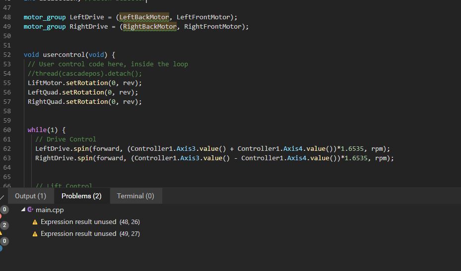
Task: Click the '// Drive Control' comment line
Action: pyautogui.click(x=66, y=139)
